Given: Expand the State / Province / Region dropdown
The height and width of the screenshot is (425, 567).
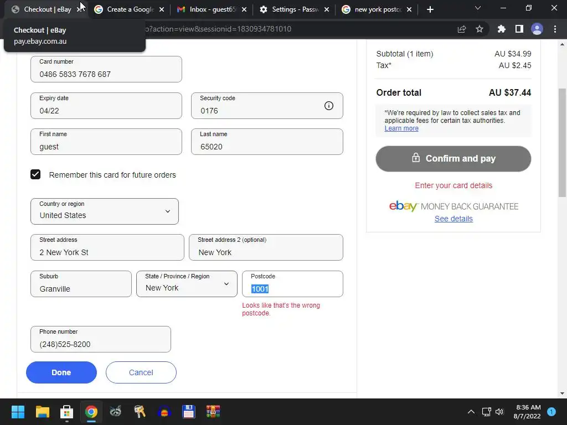Looking at the screenshot, I should point(187,284).
